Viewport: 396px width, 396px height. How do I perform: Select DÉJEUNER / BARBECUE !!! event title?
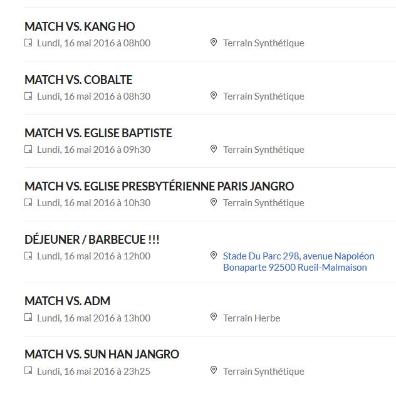92,239
